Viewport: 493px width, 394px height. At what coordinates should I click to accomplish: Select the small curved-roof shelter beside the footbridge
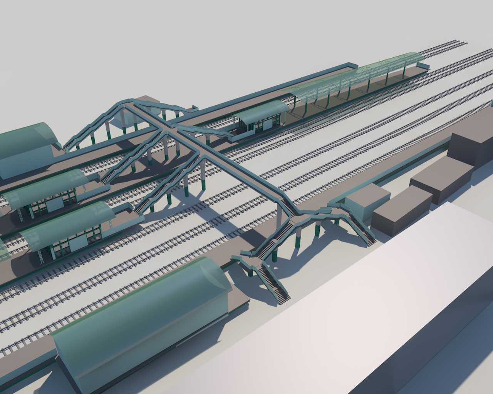point(261,117)
